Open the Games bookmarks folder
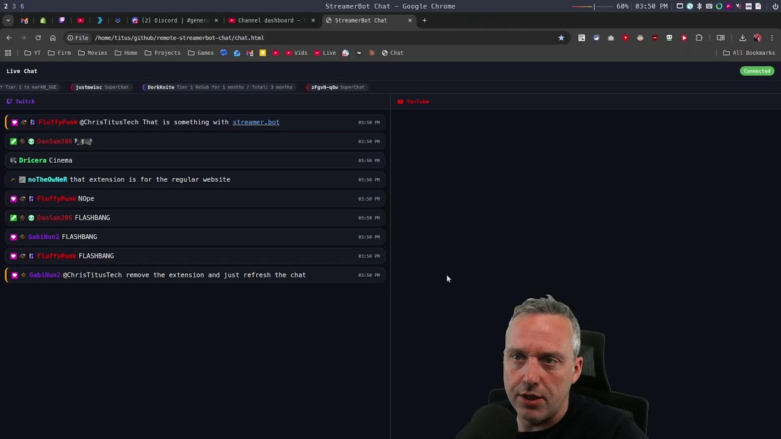 pyautogui.click(x=201, y=53)
